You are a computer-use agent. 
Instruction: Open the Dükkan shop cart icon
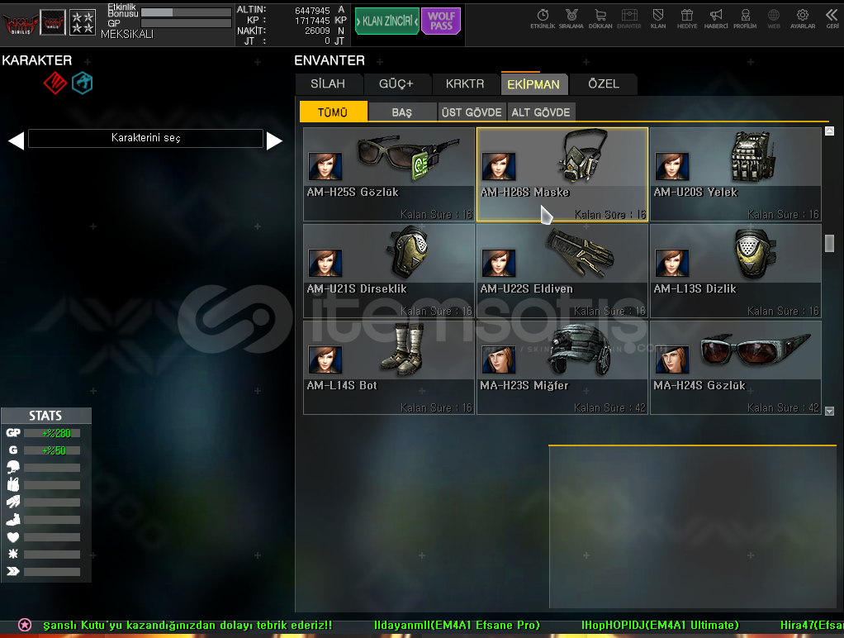pos(600,18)
